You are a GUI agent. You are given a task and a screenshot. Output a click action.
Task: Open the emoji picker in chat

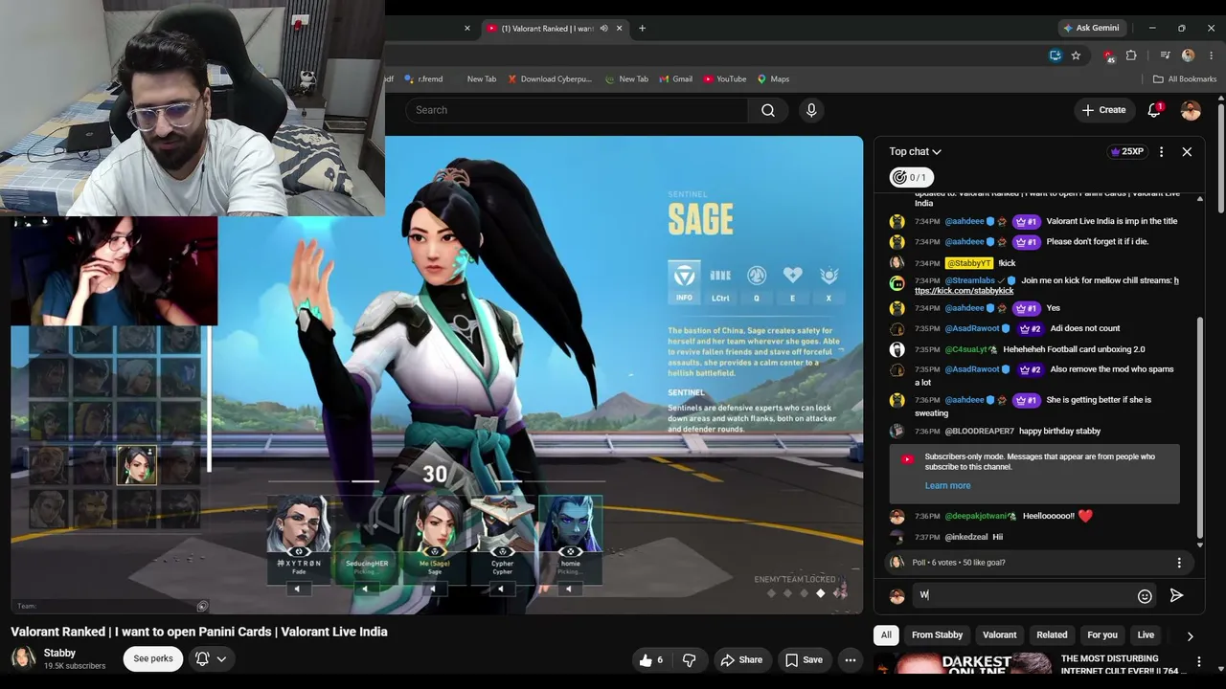1145,596
